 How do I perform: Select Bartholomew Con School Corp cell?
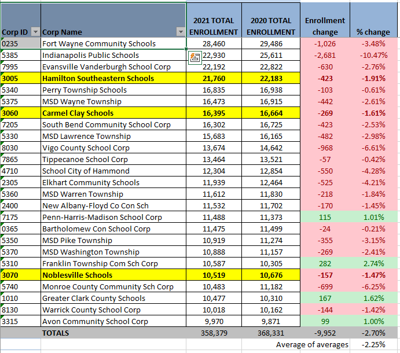113,229
